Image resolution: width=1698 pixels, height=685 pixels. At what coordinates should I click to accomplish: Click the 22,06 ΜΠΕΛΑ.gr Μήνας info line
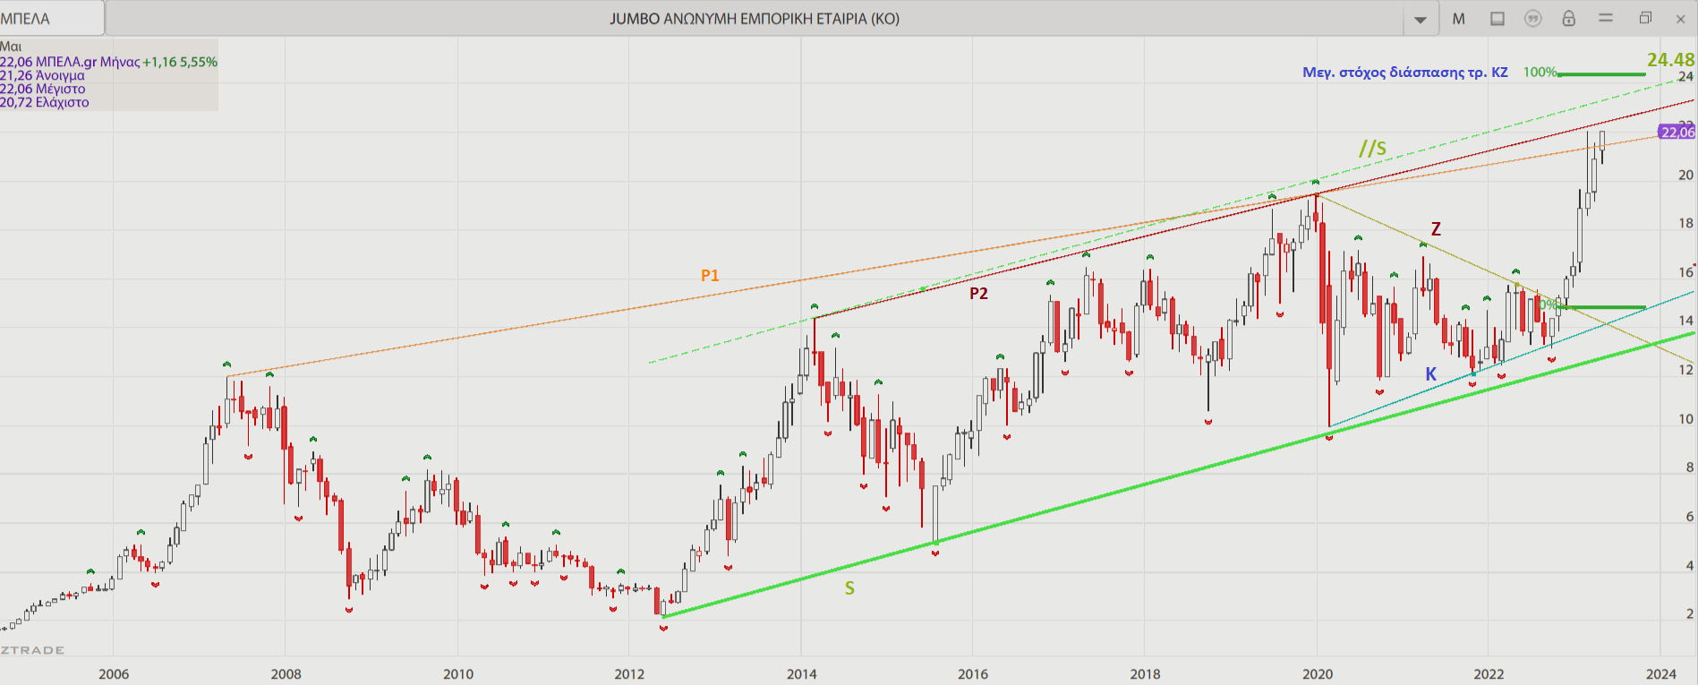(x=108, y=62)
